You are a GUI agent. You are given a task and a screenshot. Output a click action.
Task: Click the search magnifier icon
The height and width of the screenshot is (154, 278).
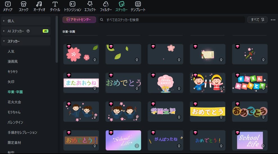point(101,20)
